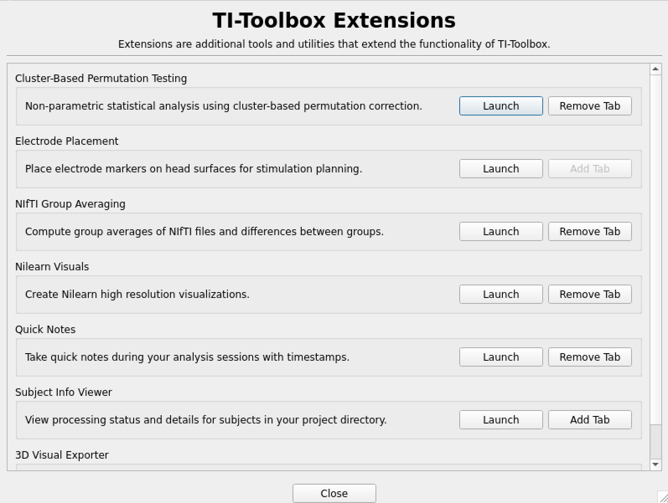Image resolution: width=668 pixels, height=503 pixels.
Task: Click the disabled Add Tab for Electrode Placement
Action: point(590,169)
